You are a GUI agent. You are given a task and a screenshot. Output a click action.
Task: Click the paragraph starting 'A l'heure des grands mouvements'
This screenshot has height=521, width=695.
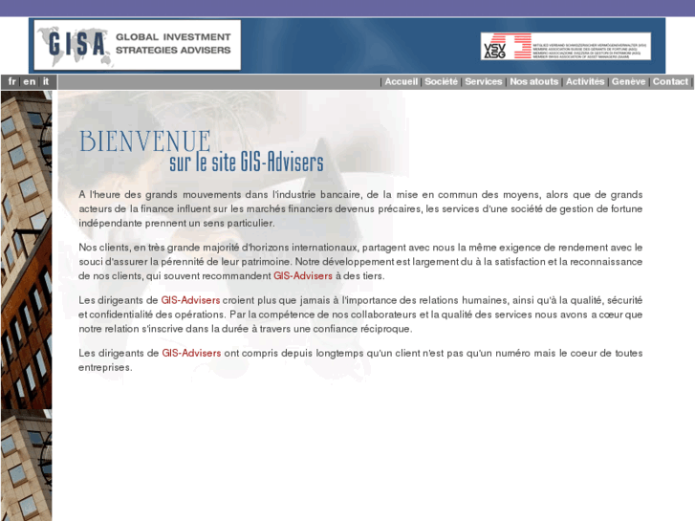pyautogui.click(x=360, y=208)
